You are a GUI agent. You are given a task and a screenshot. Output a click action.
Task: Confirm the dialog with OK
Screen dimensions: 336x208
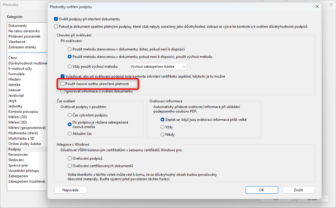(x=262, y=190)
